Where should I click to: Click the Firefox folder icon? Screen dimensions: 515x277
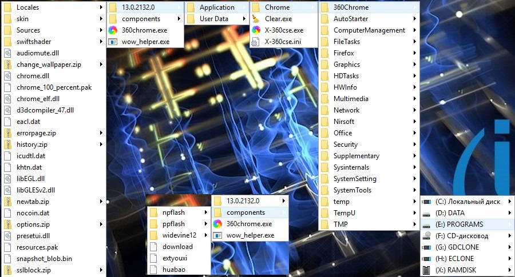[324, 53]
